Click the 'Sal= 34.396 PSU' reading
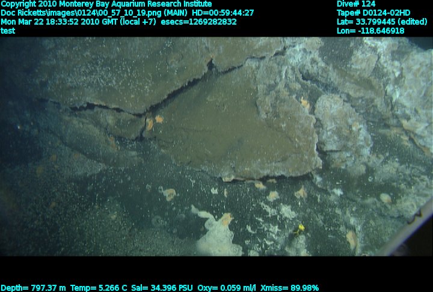433x292 pixels. pyautogui.click(x=162, y=288)
